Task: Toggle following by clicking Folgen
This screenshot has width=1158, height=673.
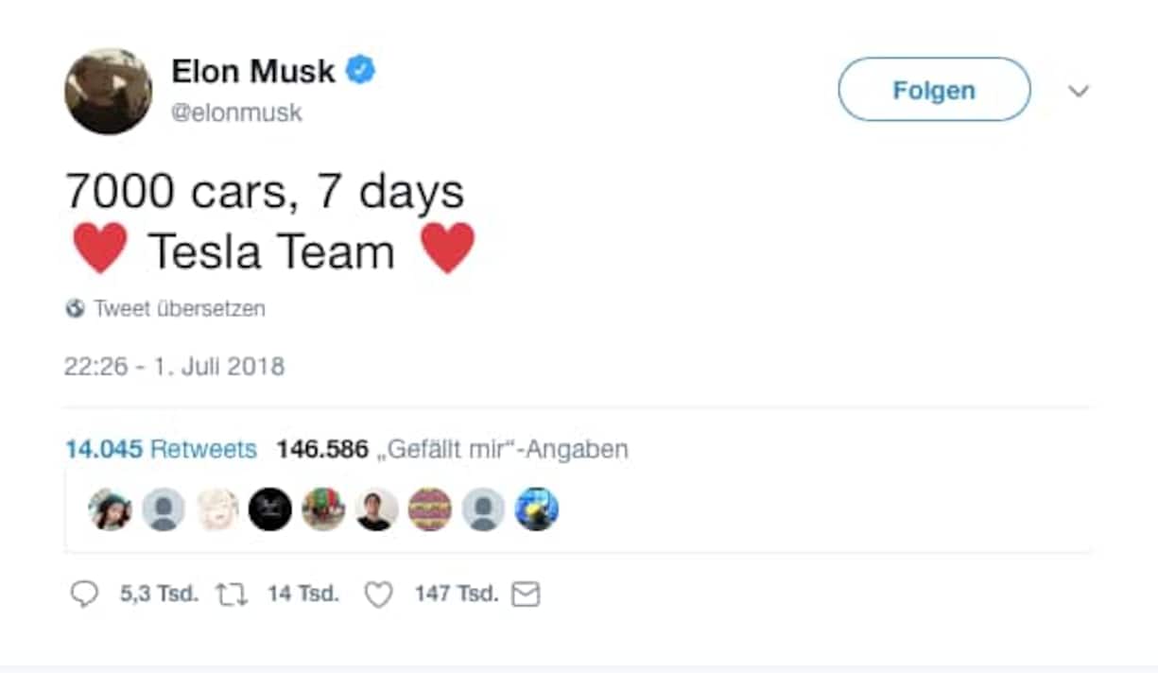Action: (x=933, y=89)
